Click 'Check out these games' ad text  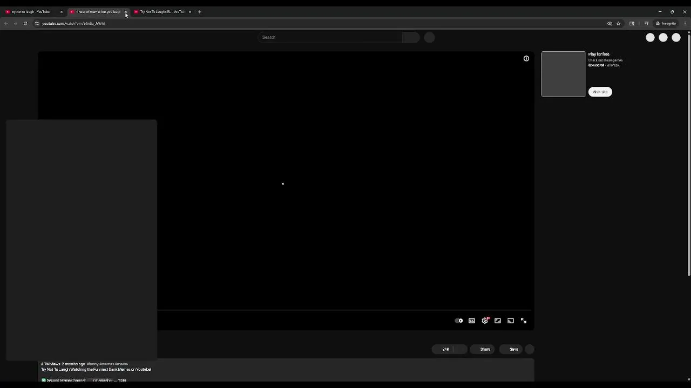[605, 60]
